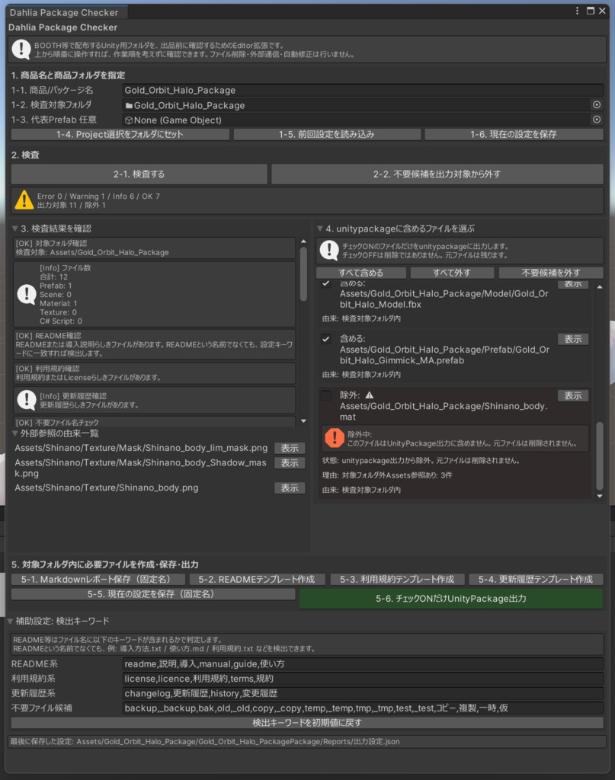
Task: Collapse the 3. 検査結果を確認 section
Action: tap(15, 229)
